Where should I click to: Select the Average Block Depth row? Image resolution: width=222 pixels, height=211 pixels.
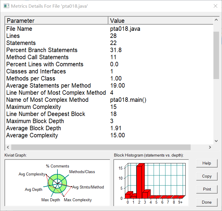(x=109, y=128)
